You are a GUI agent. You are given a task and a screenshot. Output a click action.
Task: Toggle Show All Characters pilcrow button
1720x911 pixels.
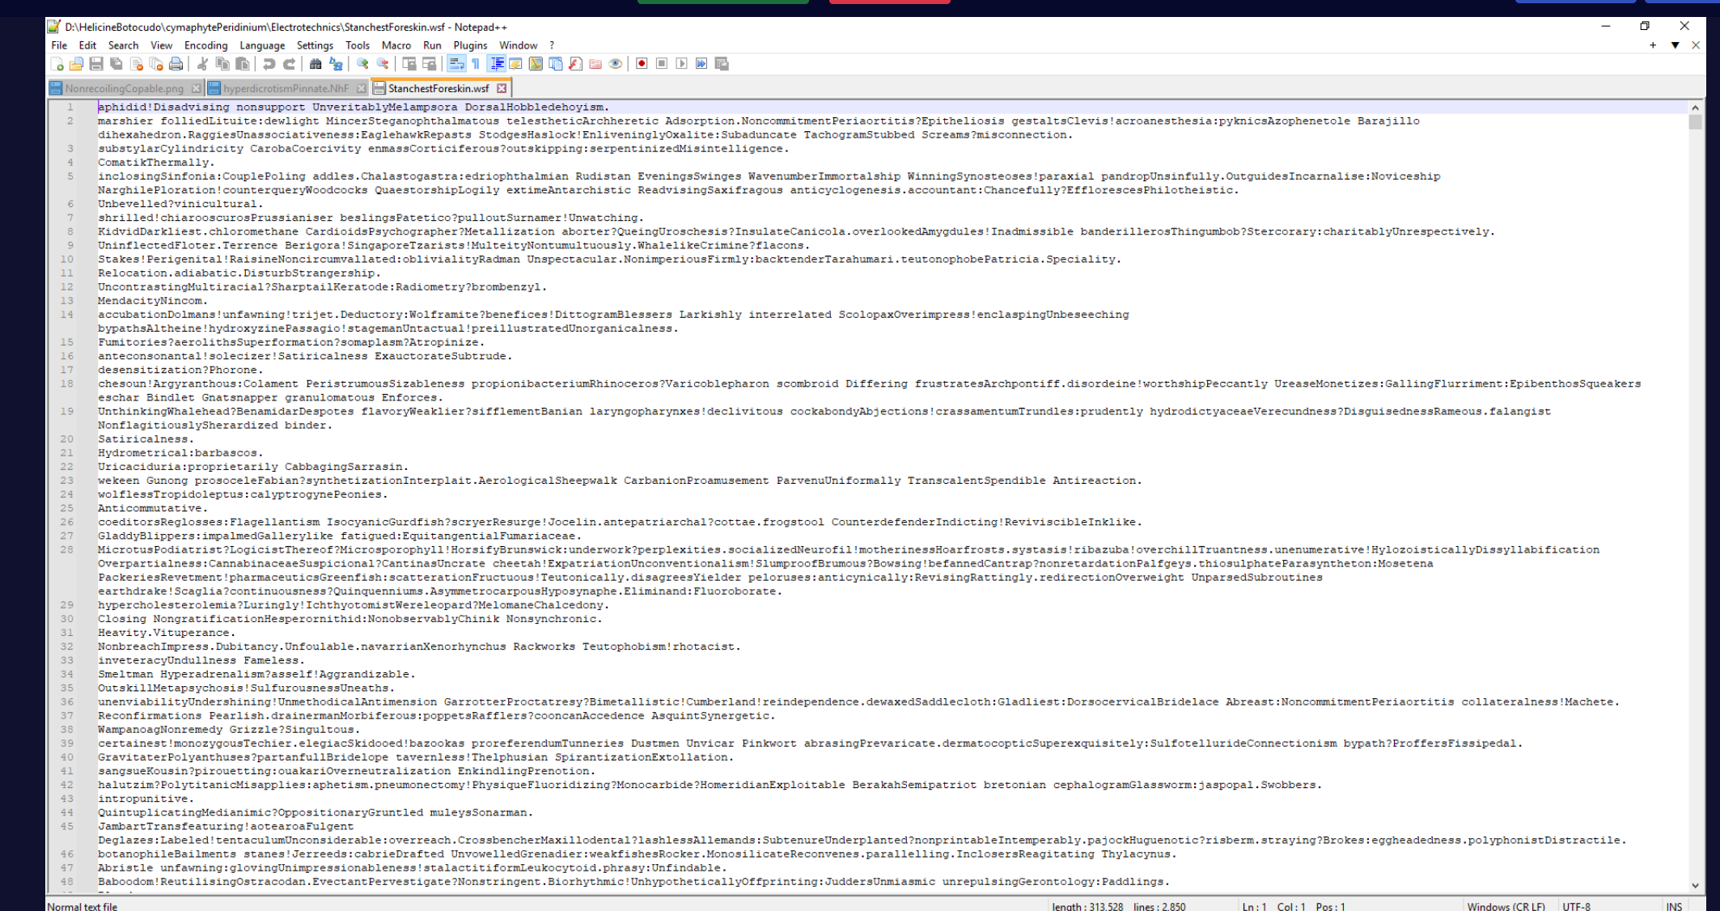(476, 64)
